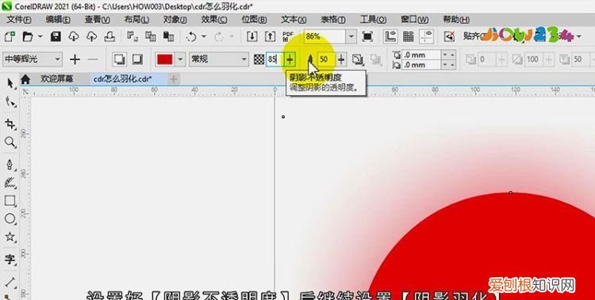This screenshot has width=595, height=300.
Task: Expand the Undo history dropdown arrow
Action: [204, 36]
